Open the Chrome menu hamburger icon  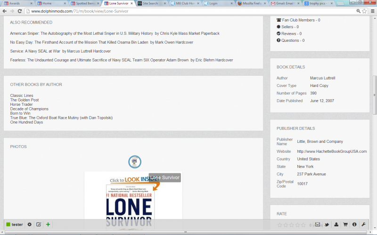pyautogui.click(x=372, y=11)
